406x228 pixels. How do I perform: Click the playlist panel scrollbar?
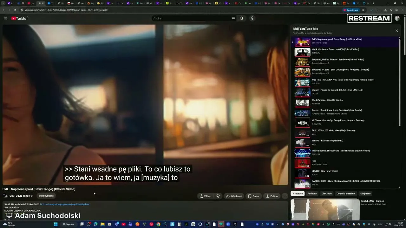[400, 82]
